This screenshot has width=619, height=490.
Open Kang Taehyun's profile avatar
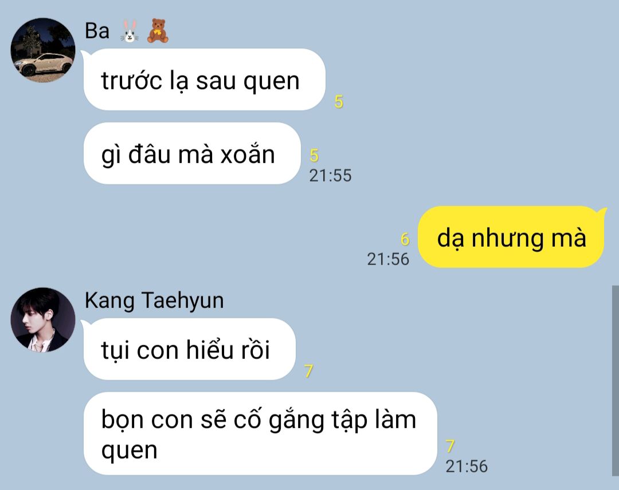tap(42, 320)
